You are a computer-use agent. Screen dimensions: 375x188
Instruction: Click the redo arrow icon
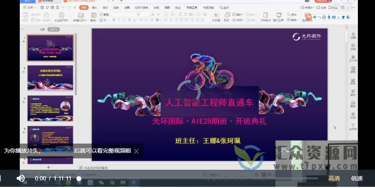pyautogui.click(x=69, y=8)
